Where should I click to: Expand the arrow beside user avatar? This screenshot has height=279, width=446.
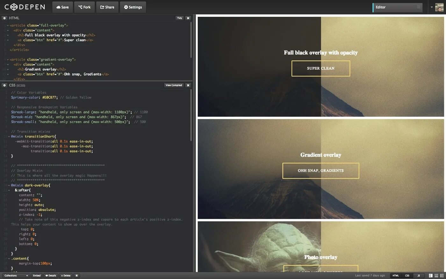tap(432, 7)
